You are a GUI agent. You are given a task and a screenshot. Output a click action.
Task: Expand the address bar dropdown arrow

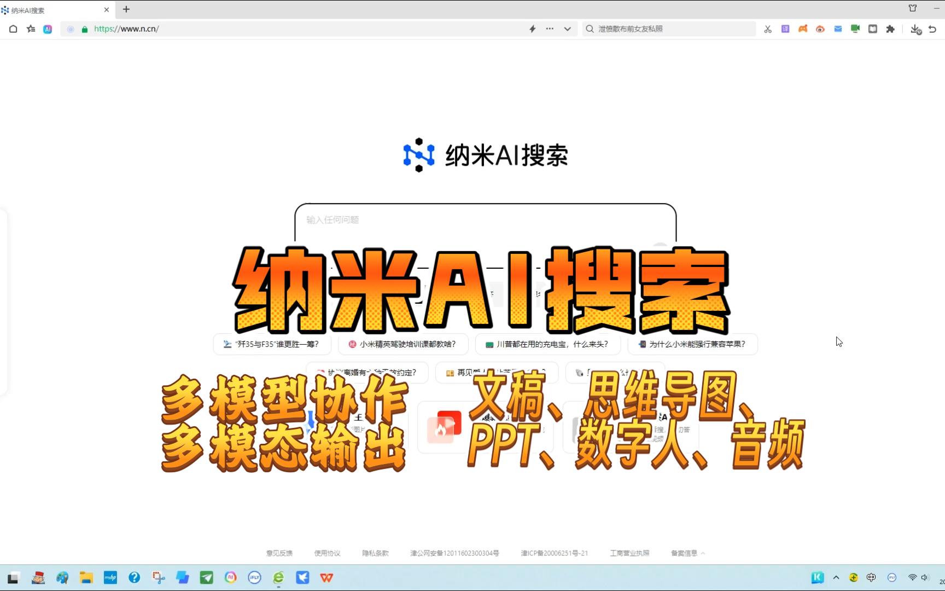click(567, 29)
